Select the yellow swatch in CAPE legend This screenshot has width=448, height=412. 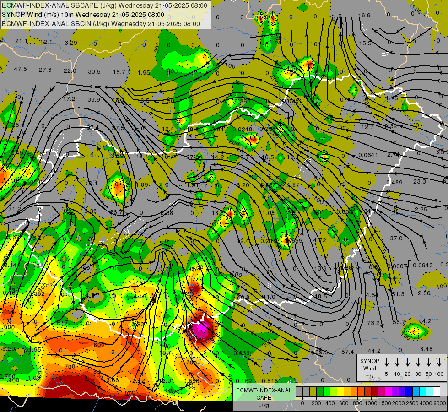click(340, 392)
